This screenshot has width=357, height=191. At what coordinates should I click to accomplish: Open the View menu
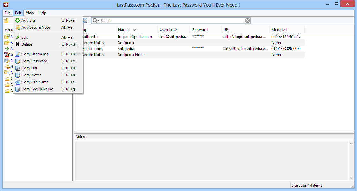[x=30, y=13]
